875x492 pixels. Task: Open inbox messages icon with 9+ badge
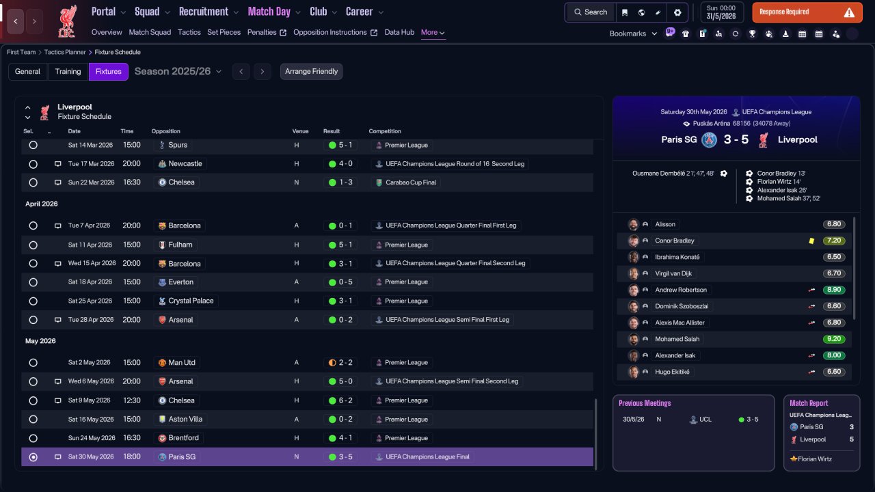669,33
